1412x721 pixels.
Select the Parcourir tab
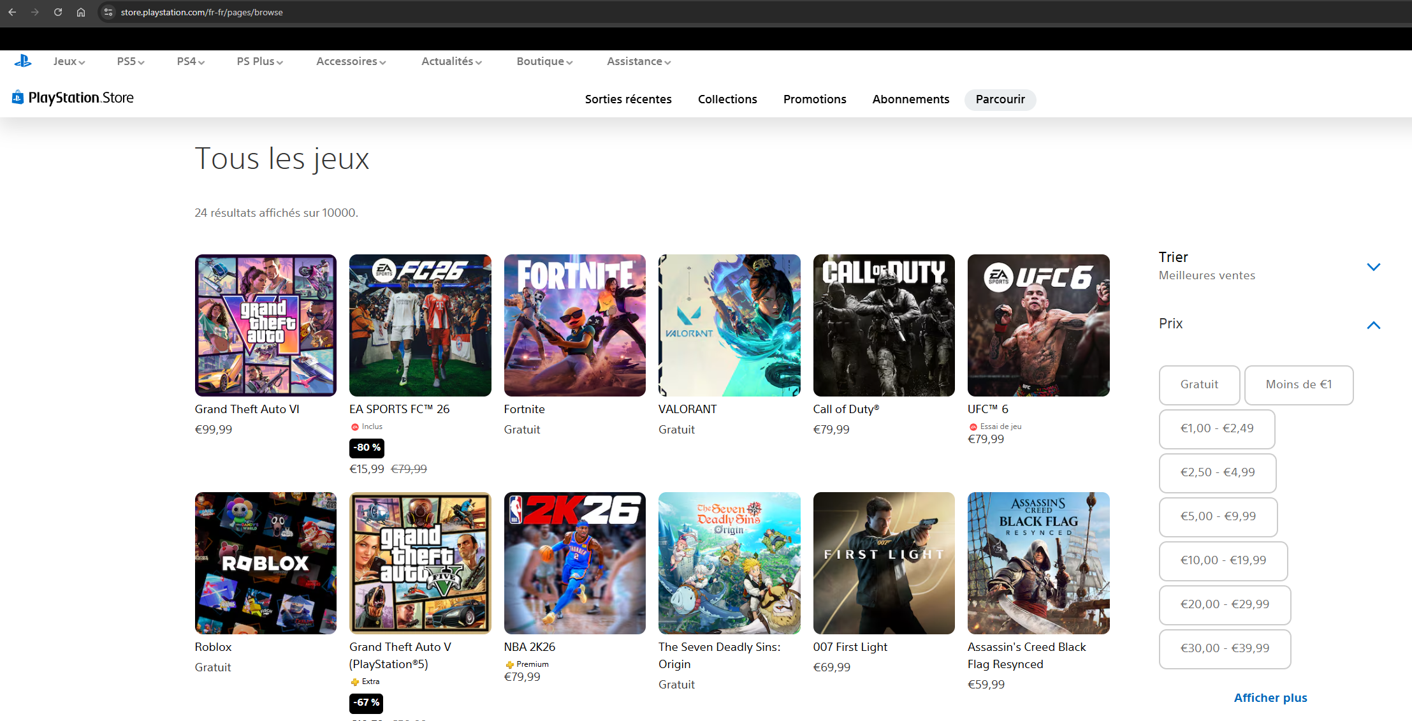click(1000, 99)
